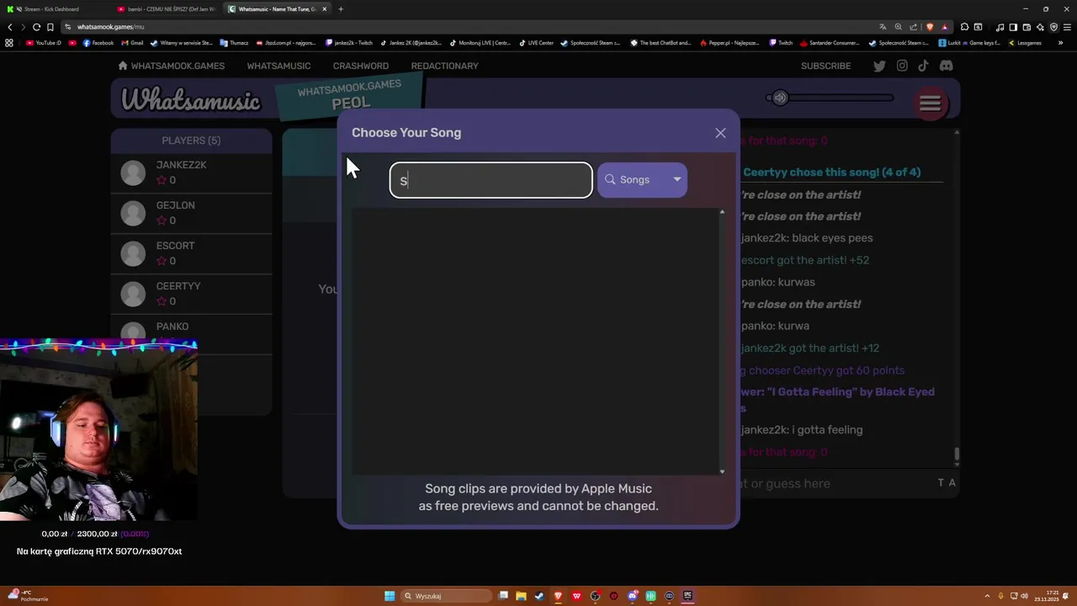Open a new browser tab
The image size is (1077, 606).
point(341,9)
